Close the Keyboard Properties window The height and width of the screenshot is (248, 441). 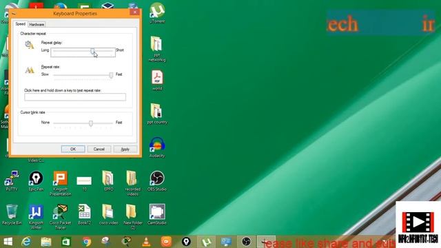click(x=135, y=12)
